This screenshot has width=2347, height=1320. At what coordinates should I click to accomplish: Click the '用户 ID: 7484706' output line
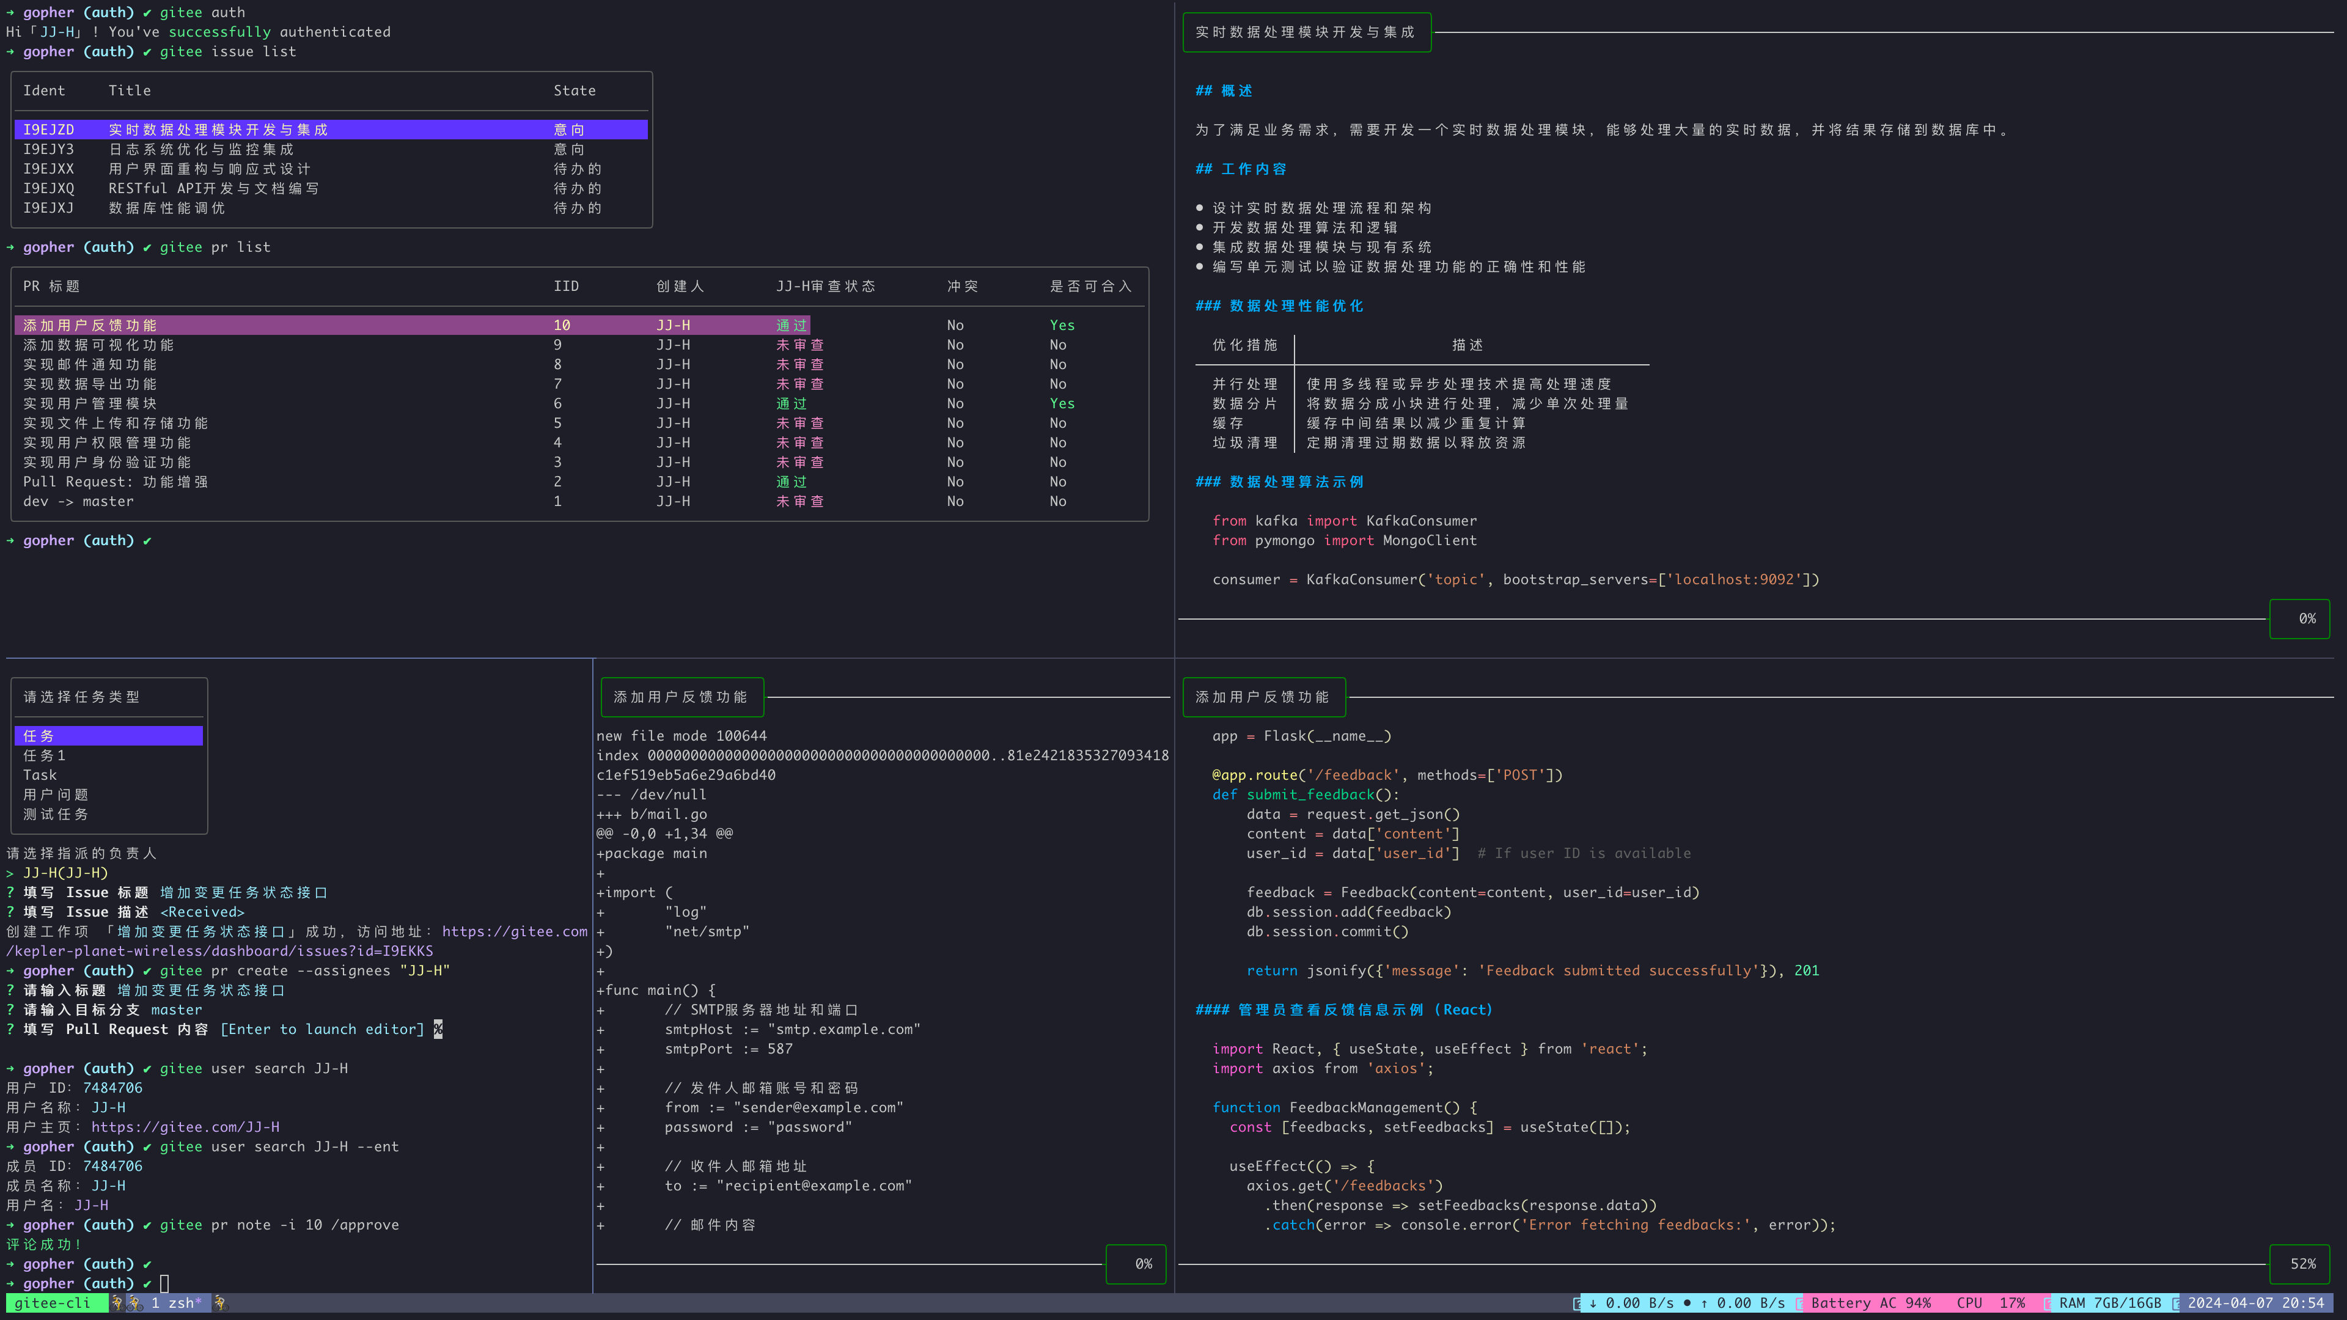point(75,1088)
